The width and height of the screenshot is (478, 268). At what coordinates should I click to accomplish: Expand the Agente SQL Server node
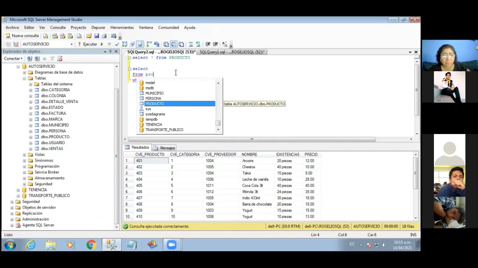(12, 225)
